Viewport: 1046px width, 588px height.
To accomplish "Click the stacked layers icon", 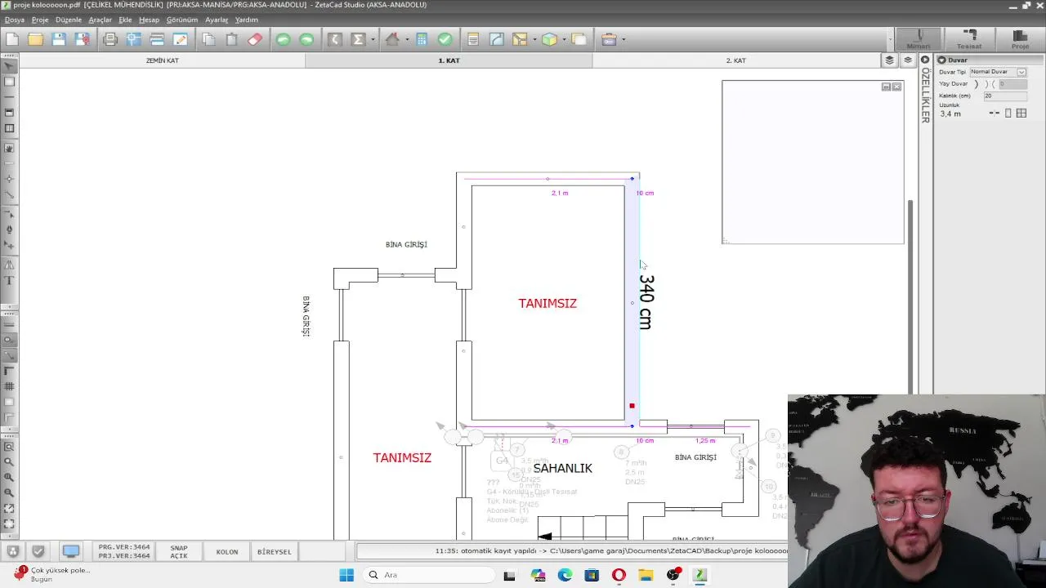I will [890, 60].
